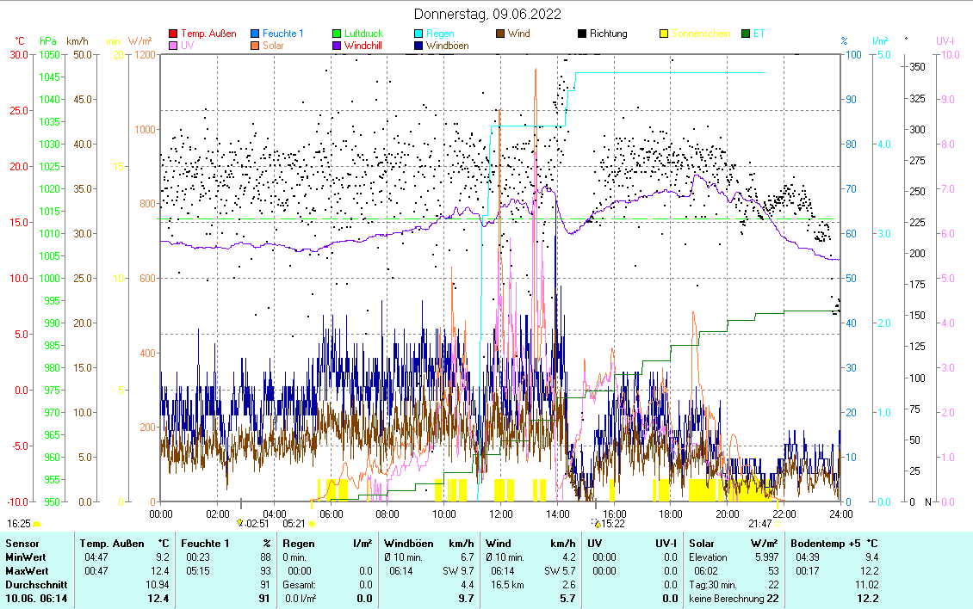Click the blue Feuchte 1 legend square
973x609 pixels.
(255, 34)
